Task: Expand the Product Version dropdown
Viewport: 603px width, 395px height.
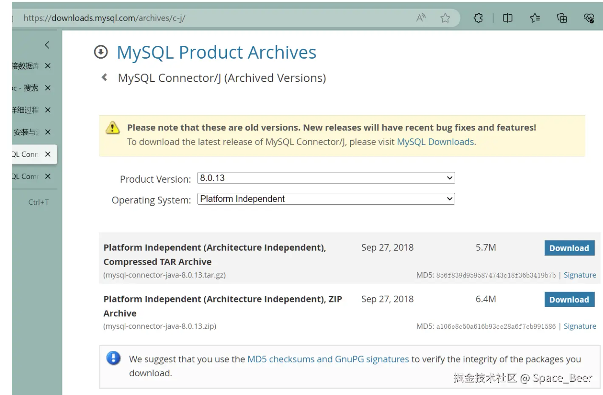Action: 326,178
